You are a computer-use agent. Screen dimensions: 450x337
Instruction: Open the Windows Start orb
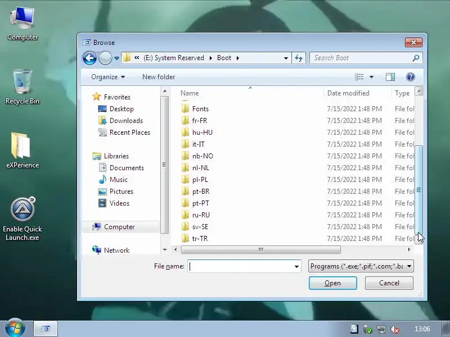15,329
